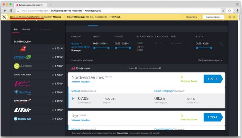Buy Ikar ticket for 1 725 ₽
This screenshot has width=242, height=138.
point(213,117)
